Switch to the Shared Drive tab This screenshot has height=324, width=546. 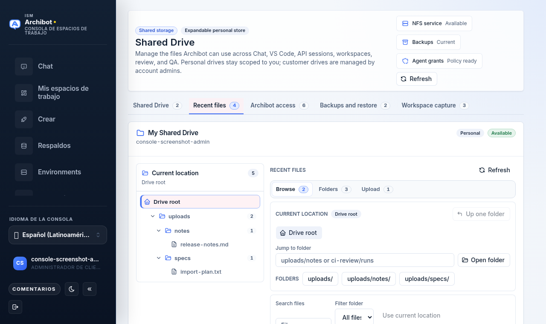point(157,105)
